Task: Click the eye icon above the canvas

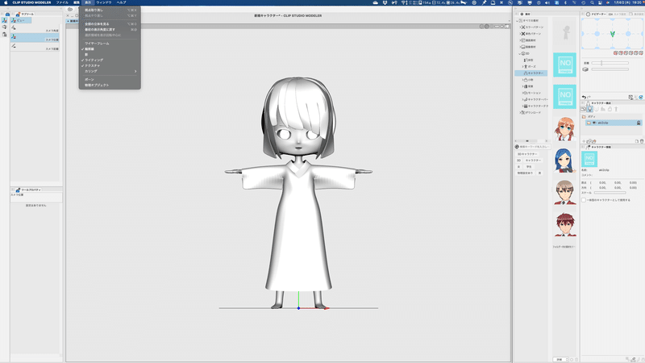Action: point(70,9)
